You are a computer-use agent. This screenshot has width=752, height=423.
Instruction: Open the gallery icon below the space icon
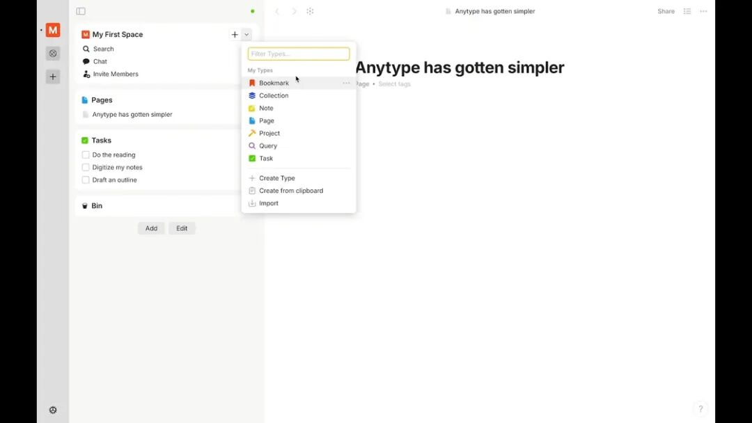[x=53, y=53]
